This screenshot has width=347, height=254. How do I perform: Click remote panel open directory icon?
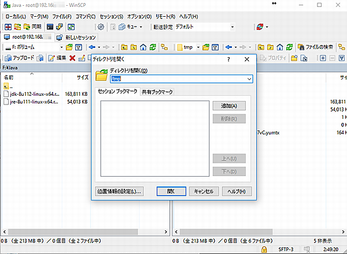[206, 47]
